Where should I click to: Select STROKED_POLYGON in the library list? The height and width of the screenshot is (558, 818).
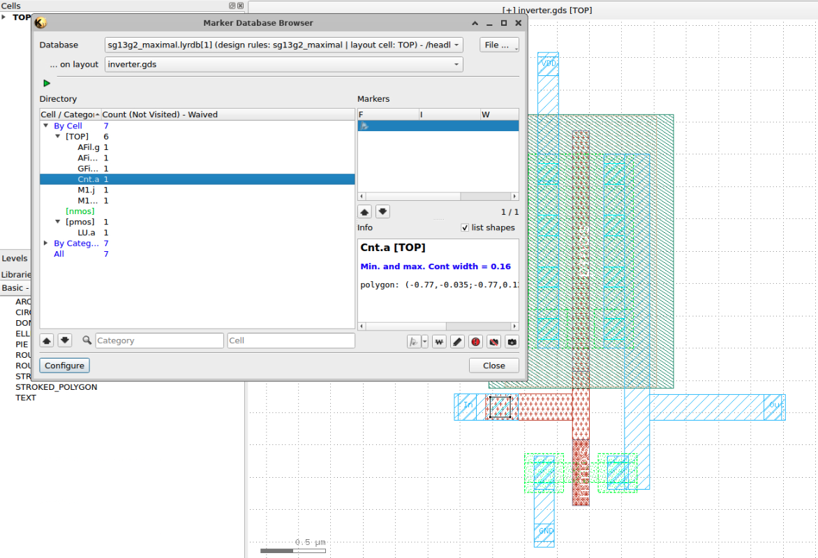[57, 387]
